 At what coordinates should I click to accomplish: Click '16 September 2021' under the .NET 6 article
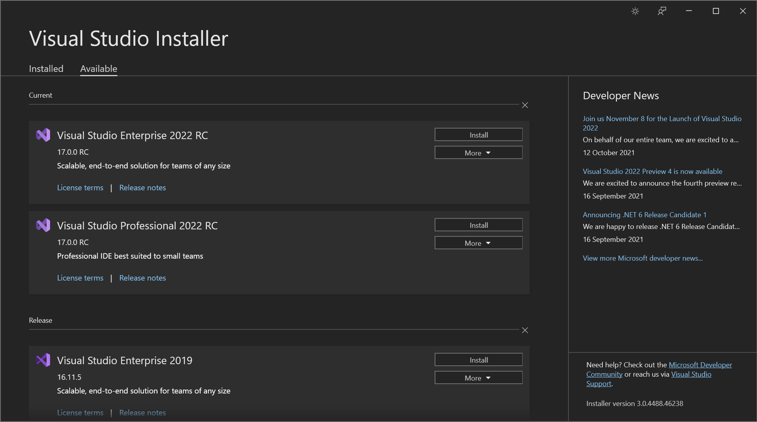pyautogui.click(x=613, y=240)
